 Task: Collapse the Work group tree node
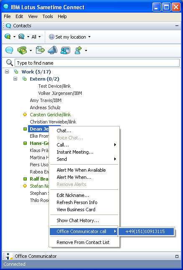coord(7,71)
